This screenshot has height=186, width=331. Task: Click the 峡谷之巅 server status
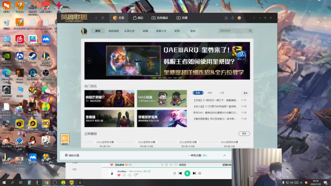pos(197,155)
